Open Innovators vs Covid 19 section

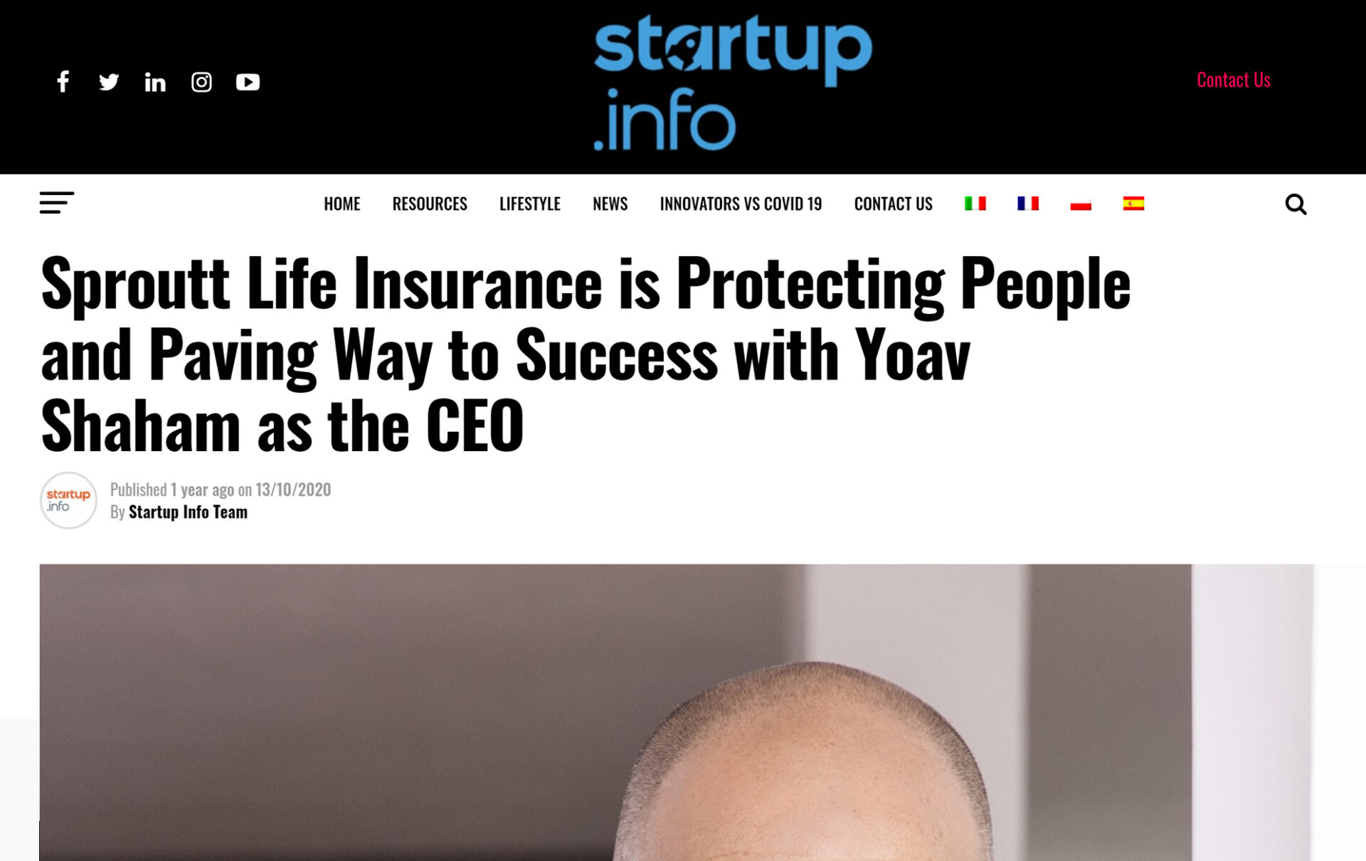tap(741, 204)
